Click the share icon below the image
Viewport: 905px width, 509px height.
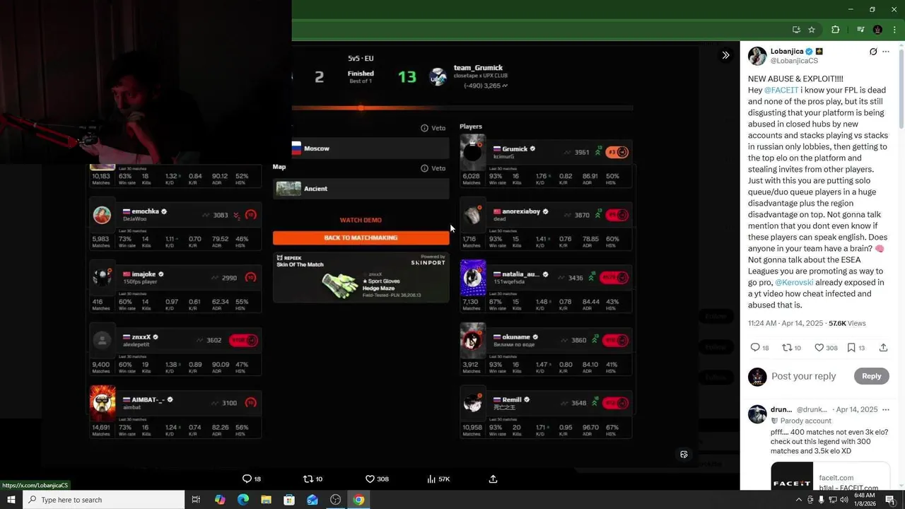(x=493, y=479)
